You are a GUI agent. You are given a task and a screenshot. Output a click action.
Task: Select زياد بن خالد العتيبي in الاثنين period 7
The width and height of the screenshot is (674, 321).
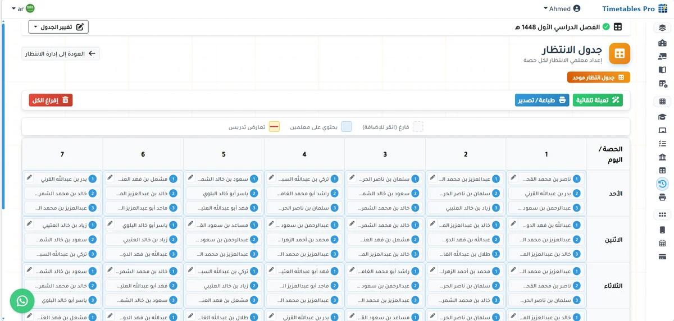tap(61, 225)
